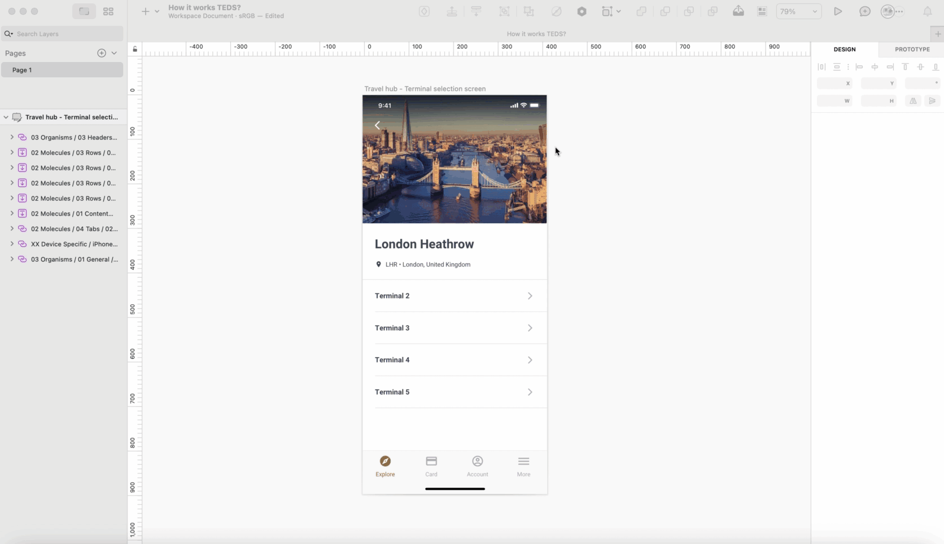The image size is (944, 544).
Task: Click the X position field
Action: point(834,83)
